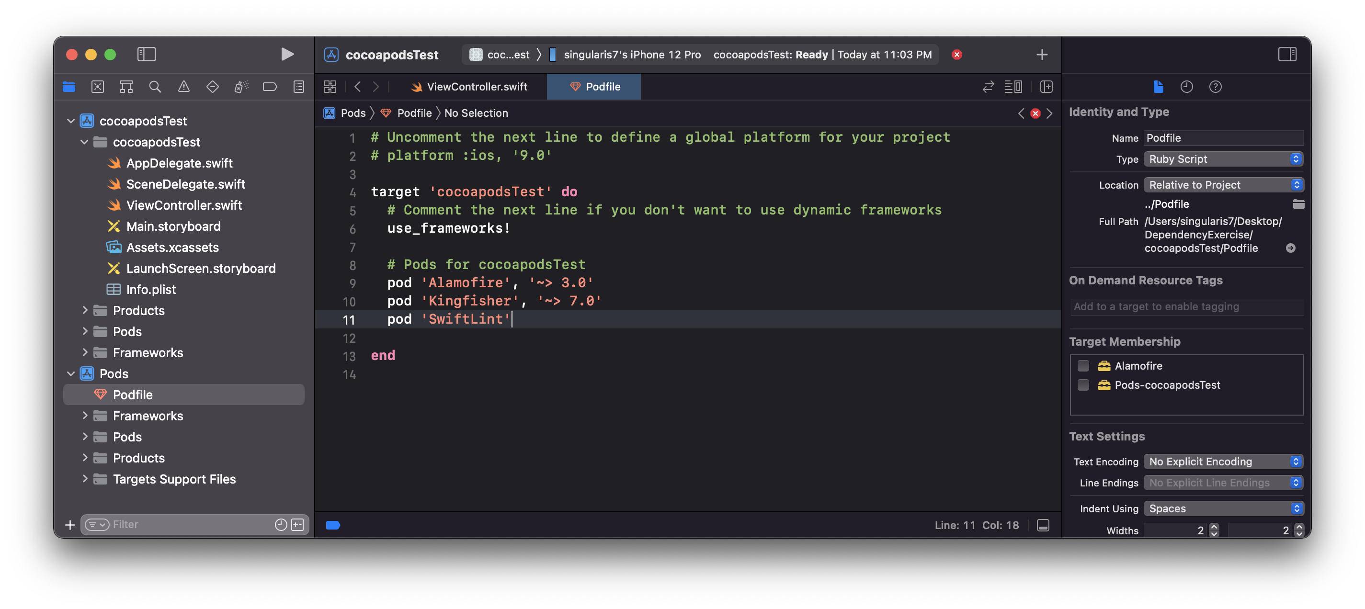
Task: Open the Text Encoding dropdown
Action: [1222, 462]
